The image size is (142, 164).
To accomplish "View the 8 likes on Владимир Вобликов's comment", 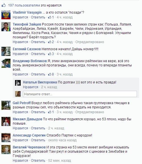I will 51,74.
